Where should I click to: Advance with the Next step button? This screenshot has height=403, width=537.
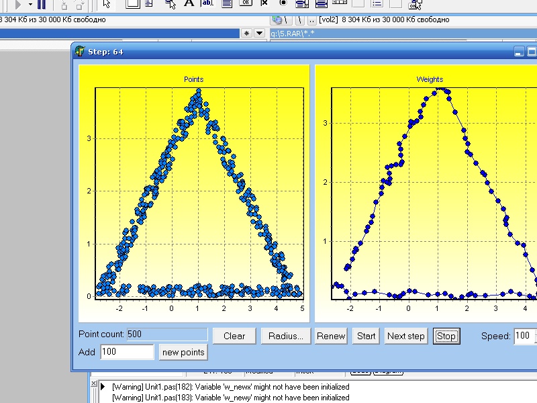click(406, 336)
